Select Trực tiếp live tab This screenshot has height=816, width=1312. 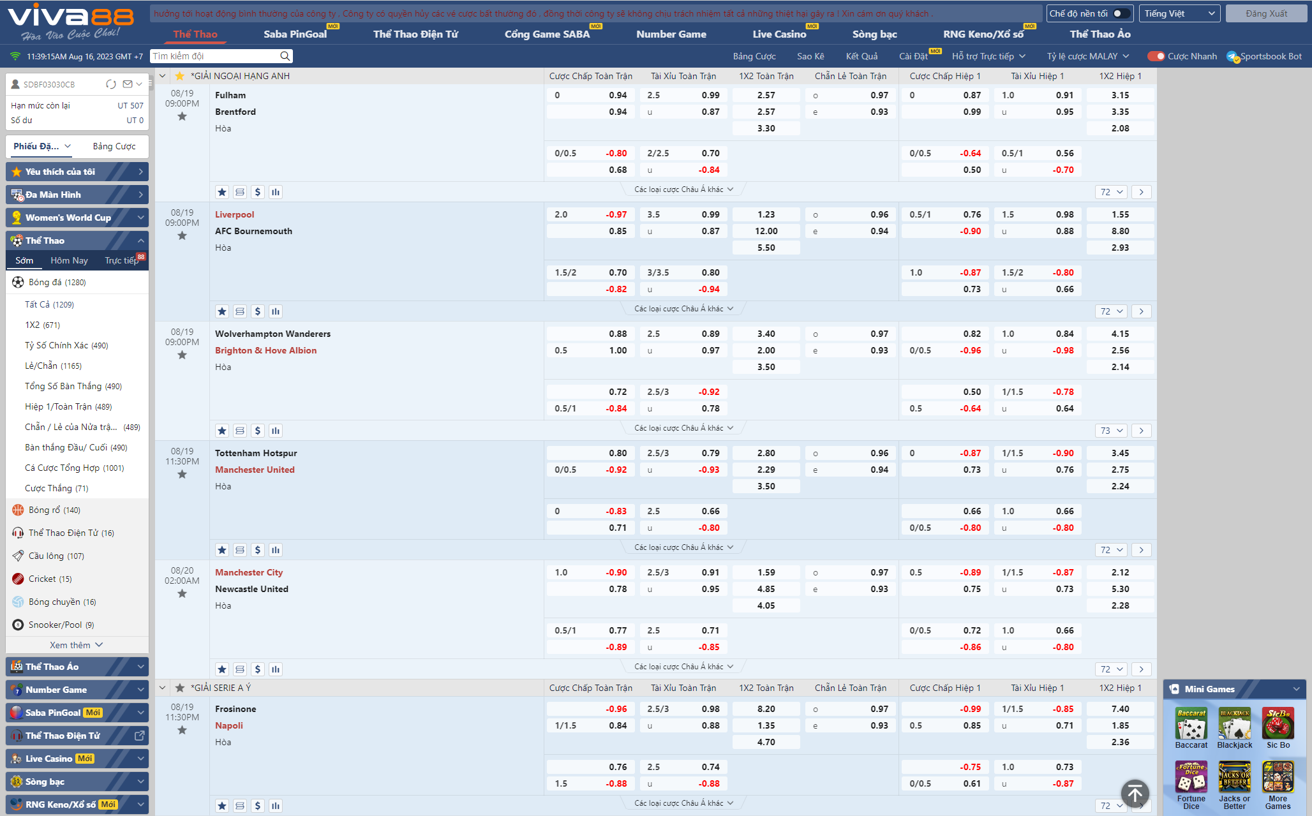122,260
